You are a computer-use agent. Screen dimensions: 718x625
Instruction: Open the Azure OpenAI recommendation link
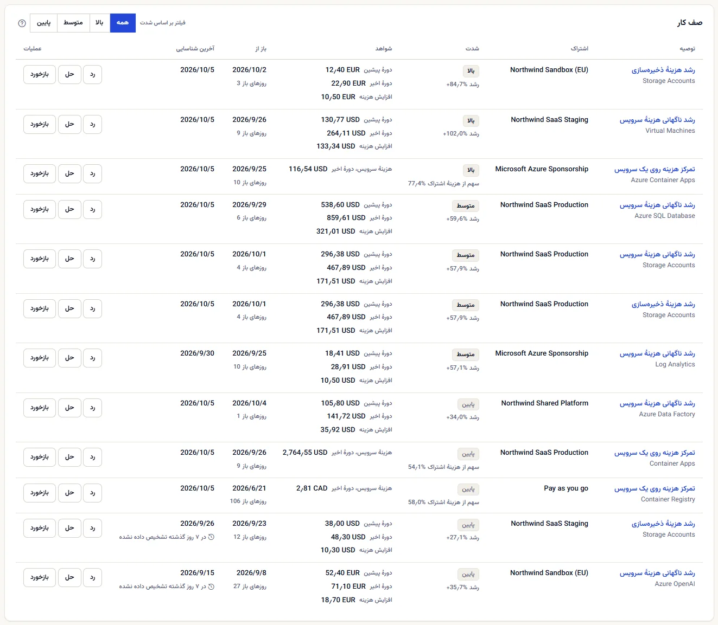[x=657, y=573]
